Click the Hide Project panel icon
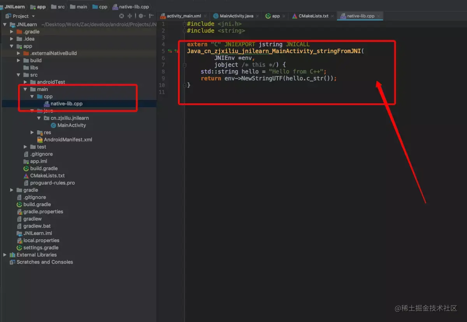 point(151,16)
